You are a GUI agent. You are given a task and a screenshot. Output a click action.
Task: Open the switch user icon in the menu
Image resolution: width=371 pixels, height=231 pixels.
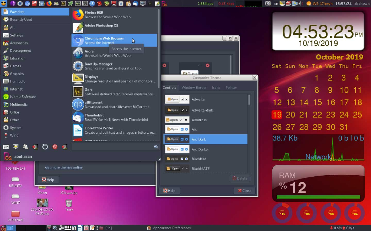[25, 147]
